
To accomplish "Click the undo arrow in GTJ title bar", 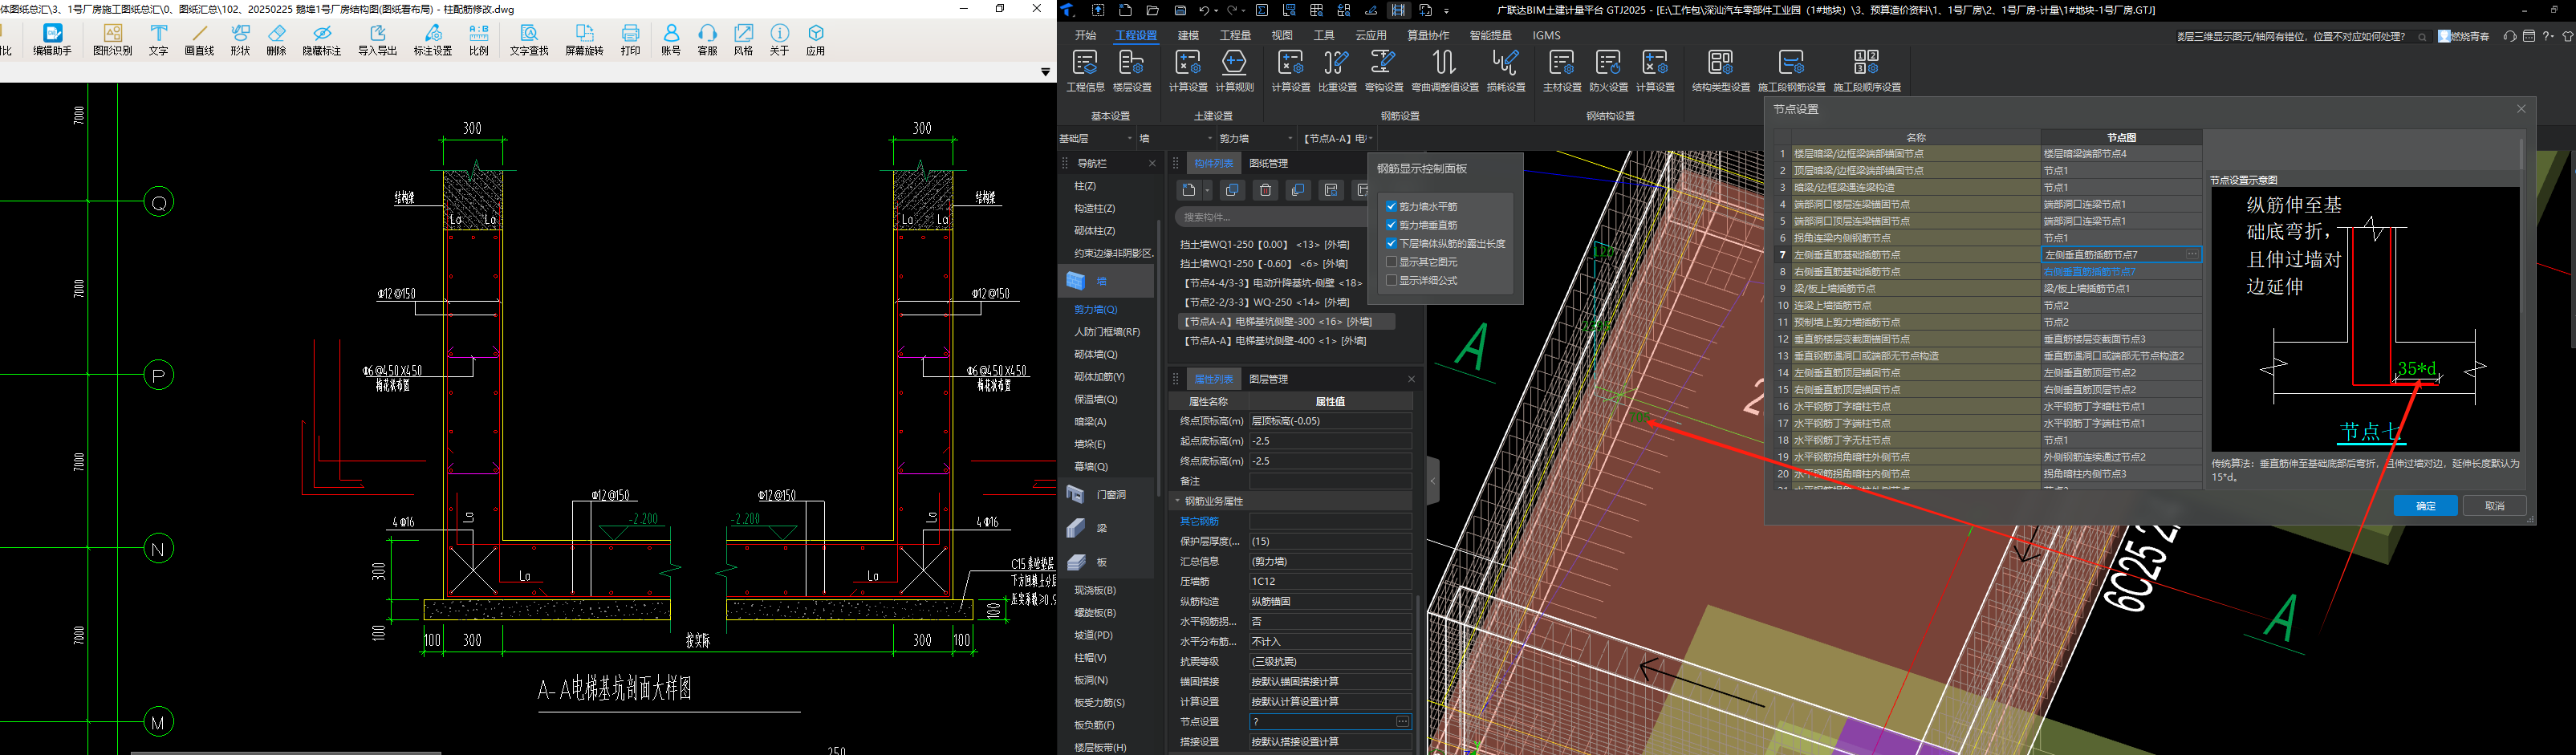I will pyautogui.click(x=1205, y=10).
